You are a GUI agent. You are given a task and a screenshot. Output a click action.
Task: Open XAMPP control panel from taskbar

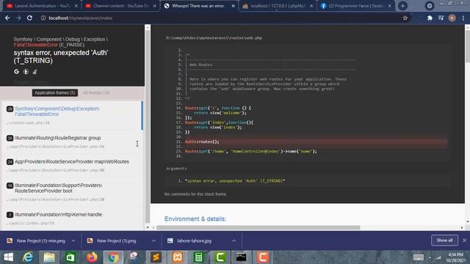[x=177, y=257]
